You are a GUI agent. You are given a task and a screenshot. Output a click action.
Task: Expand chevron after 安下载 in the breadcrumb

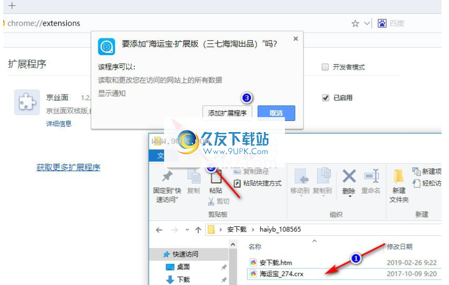pos(253,229)
